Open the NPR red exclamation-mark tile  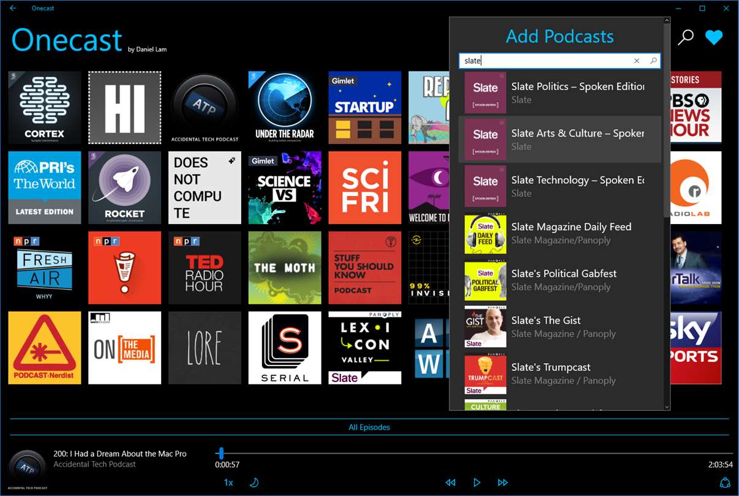(125, 268)
